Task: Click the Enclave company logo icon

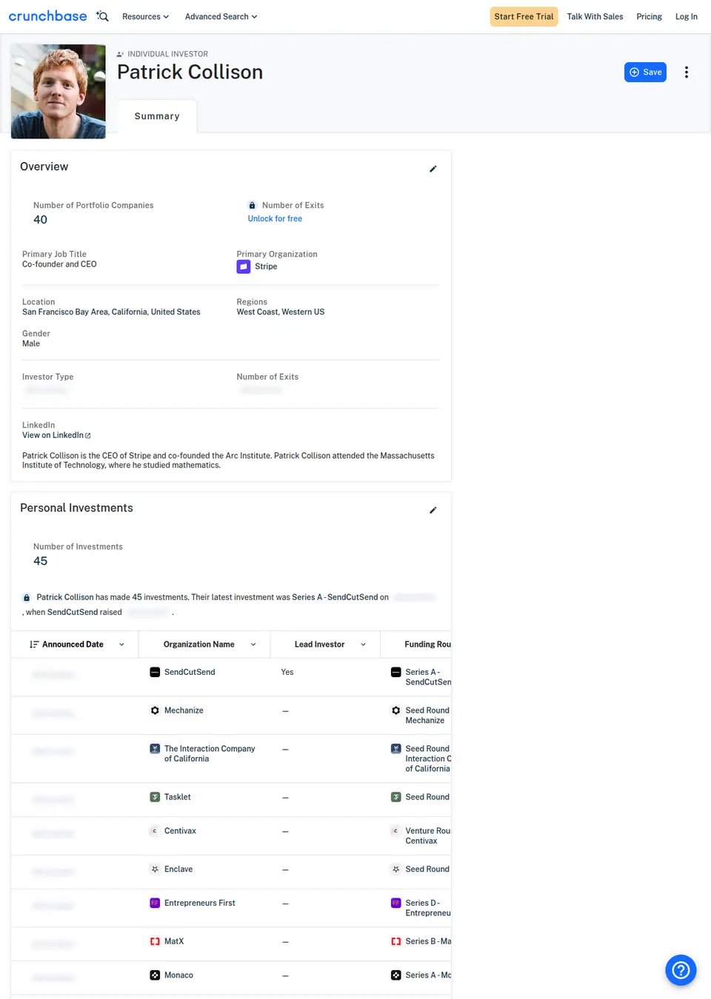Action: [x=155, y=869]
